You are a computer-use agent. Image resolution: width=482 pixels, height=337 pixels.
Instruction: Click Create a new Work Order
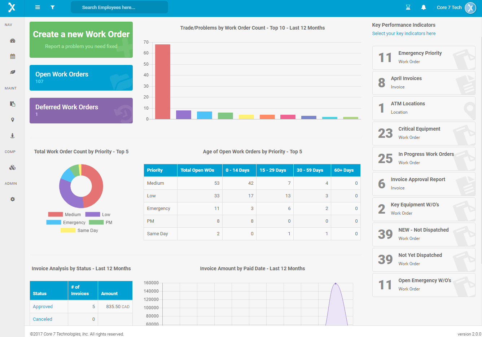coord(81,40)
